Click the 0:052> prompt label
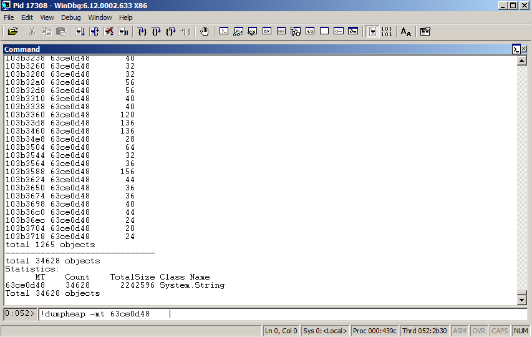Image resolution: width=532 pixels, height=337 pixels. (20, 313)
